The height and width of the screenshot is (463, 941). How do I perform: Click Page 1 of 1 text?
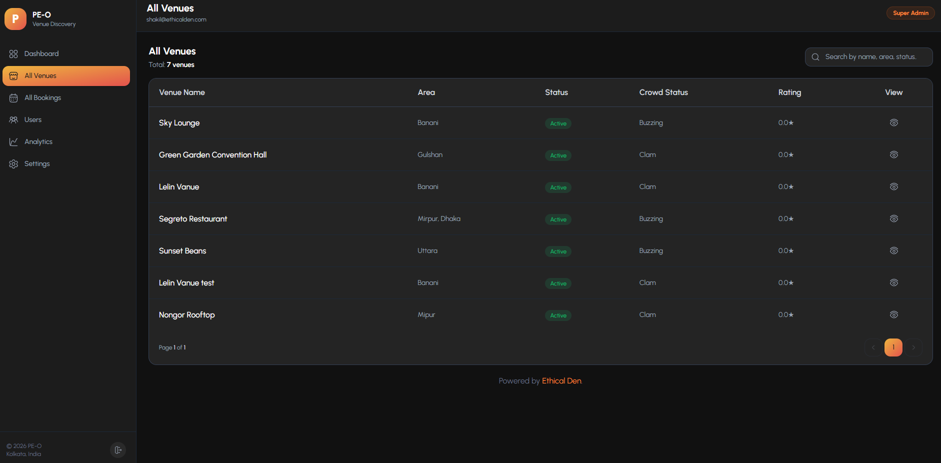tap(172, 347)
